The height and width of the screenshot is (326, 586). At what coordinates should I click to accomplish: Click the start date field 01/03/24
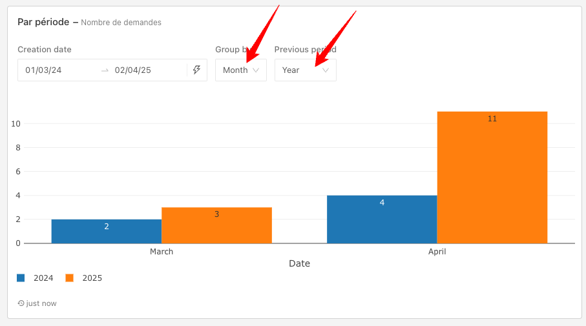44,70
